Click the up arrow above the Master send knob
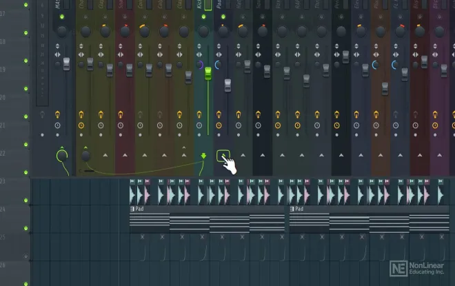This screenshot has height=286, width=455. [x=62, y=148]
